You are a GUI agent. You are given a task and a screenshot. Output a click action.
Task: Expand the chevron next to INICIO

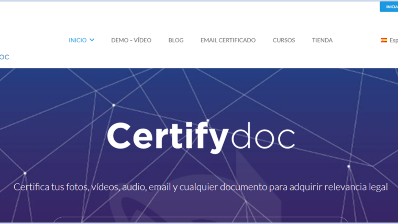click(92, 40)
